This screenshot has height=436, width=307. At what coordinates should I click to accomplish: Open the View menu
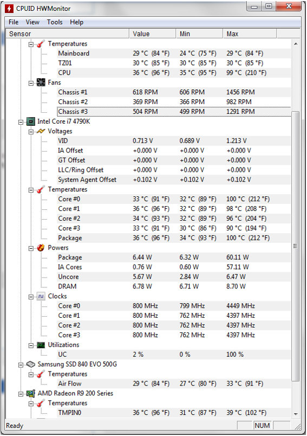(32, 22)
